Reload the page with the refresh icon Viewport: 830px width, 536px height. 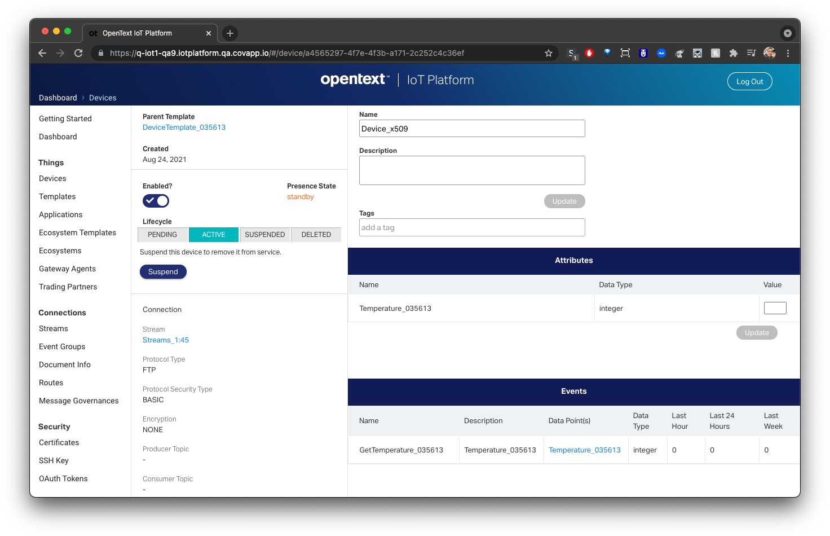pyautogui.click(x=78, y=53)
